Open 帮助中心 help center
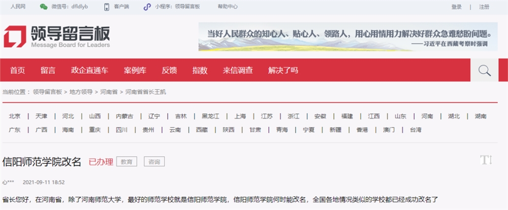Image resolution: width=508 pixels, height=210 pixels. tap(228, 7)
